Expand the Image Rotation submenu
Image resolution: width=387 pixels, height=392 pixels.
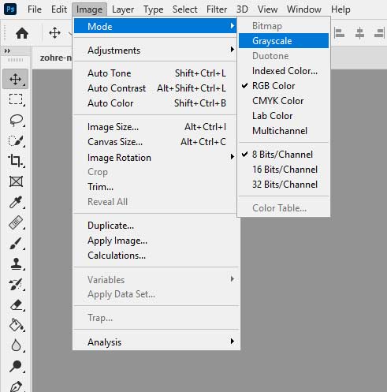coord(157,157)
